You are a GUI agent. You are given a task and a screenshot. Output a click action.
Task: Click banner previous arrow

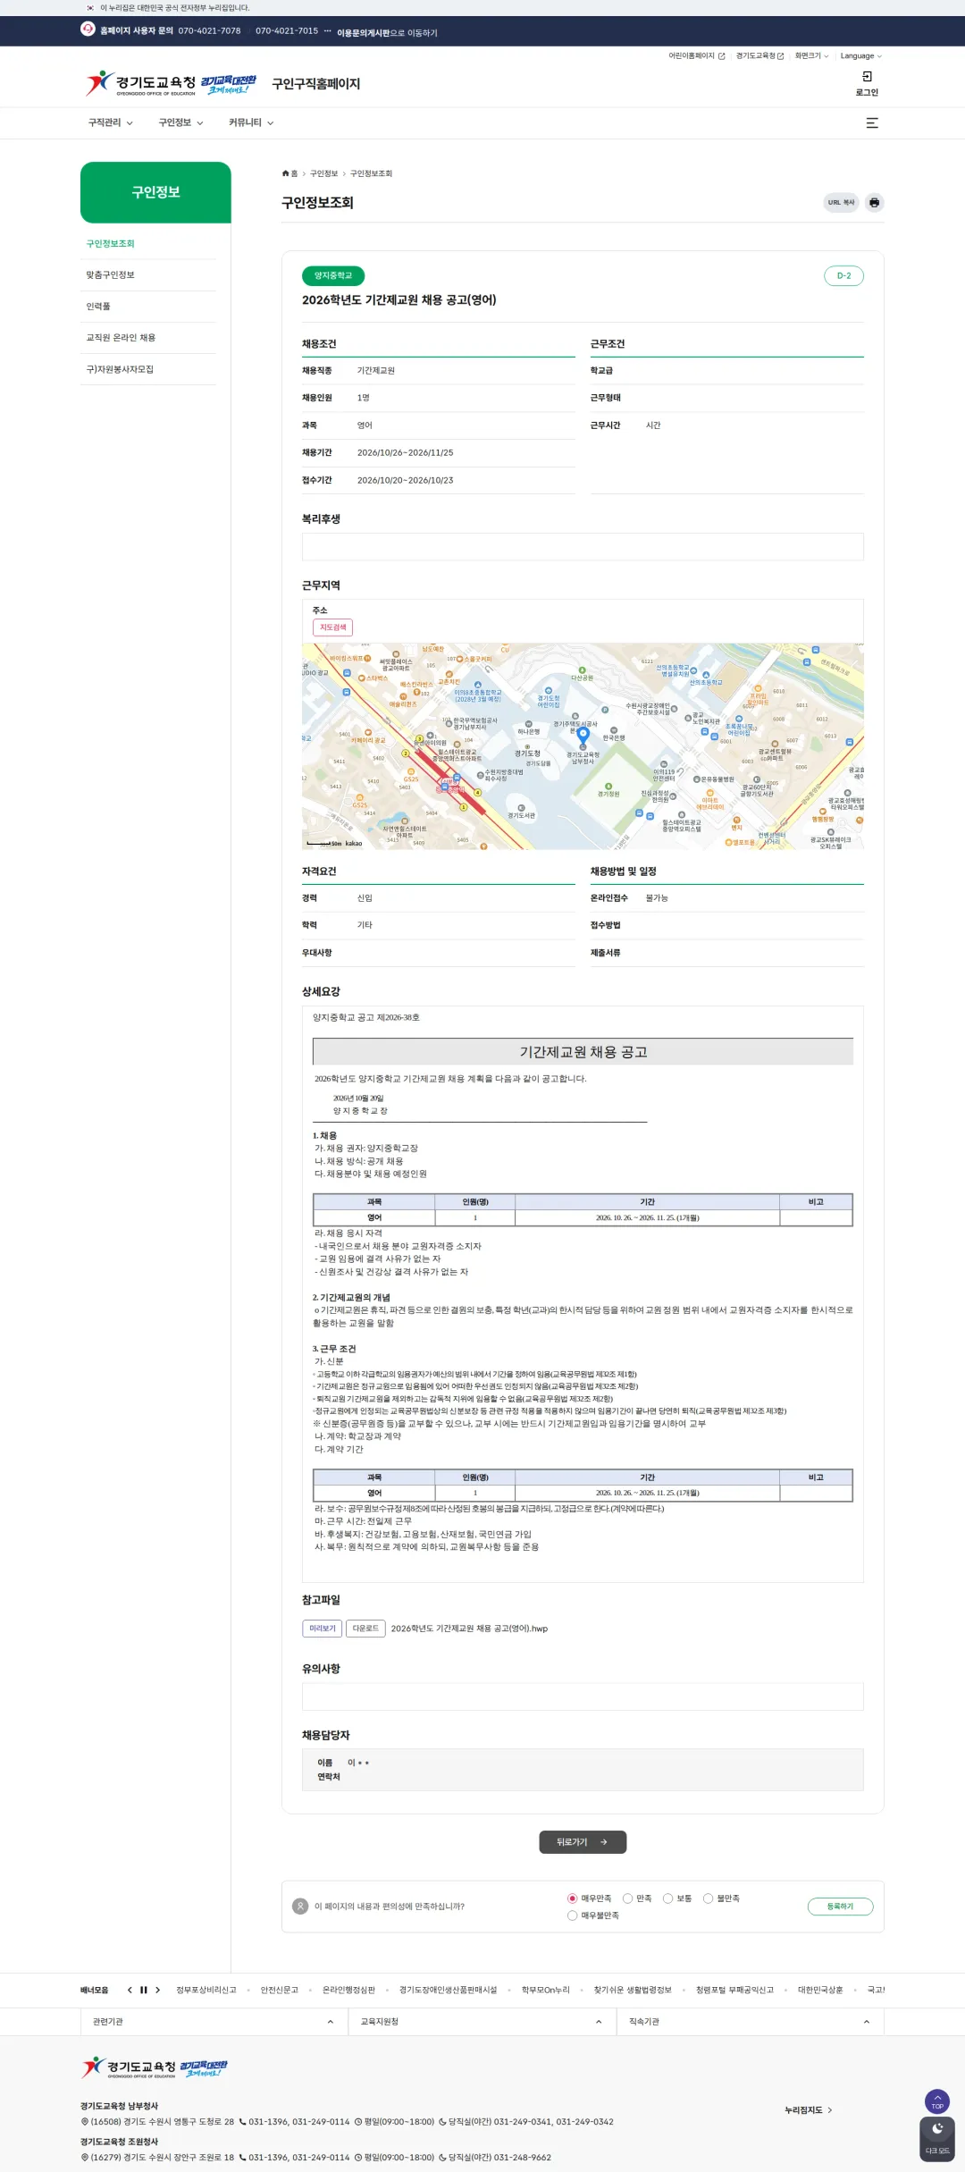(x=130, y=1990)
